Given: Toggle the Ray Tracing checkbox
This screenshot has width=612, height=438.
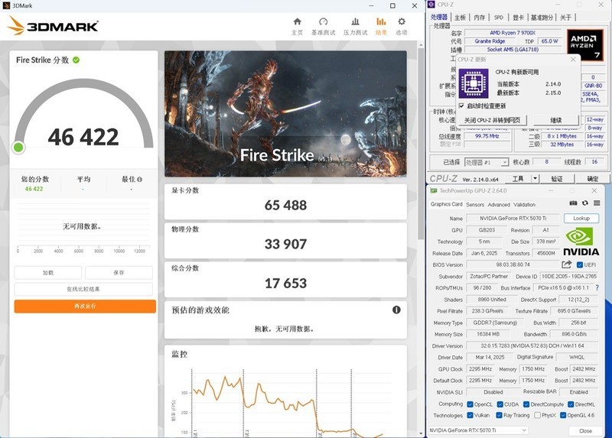Looking at the screenshot, I should click(x=499, y=415).
